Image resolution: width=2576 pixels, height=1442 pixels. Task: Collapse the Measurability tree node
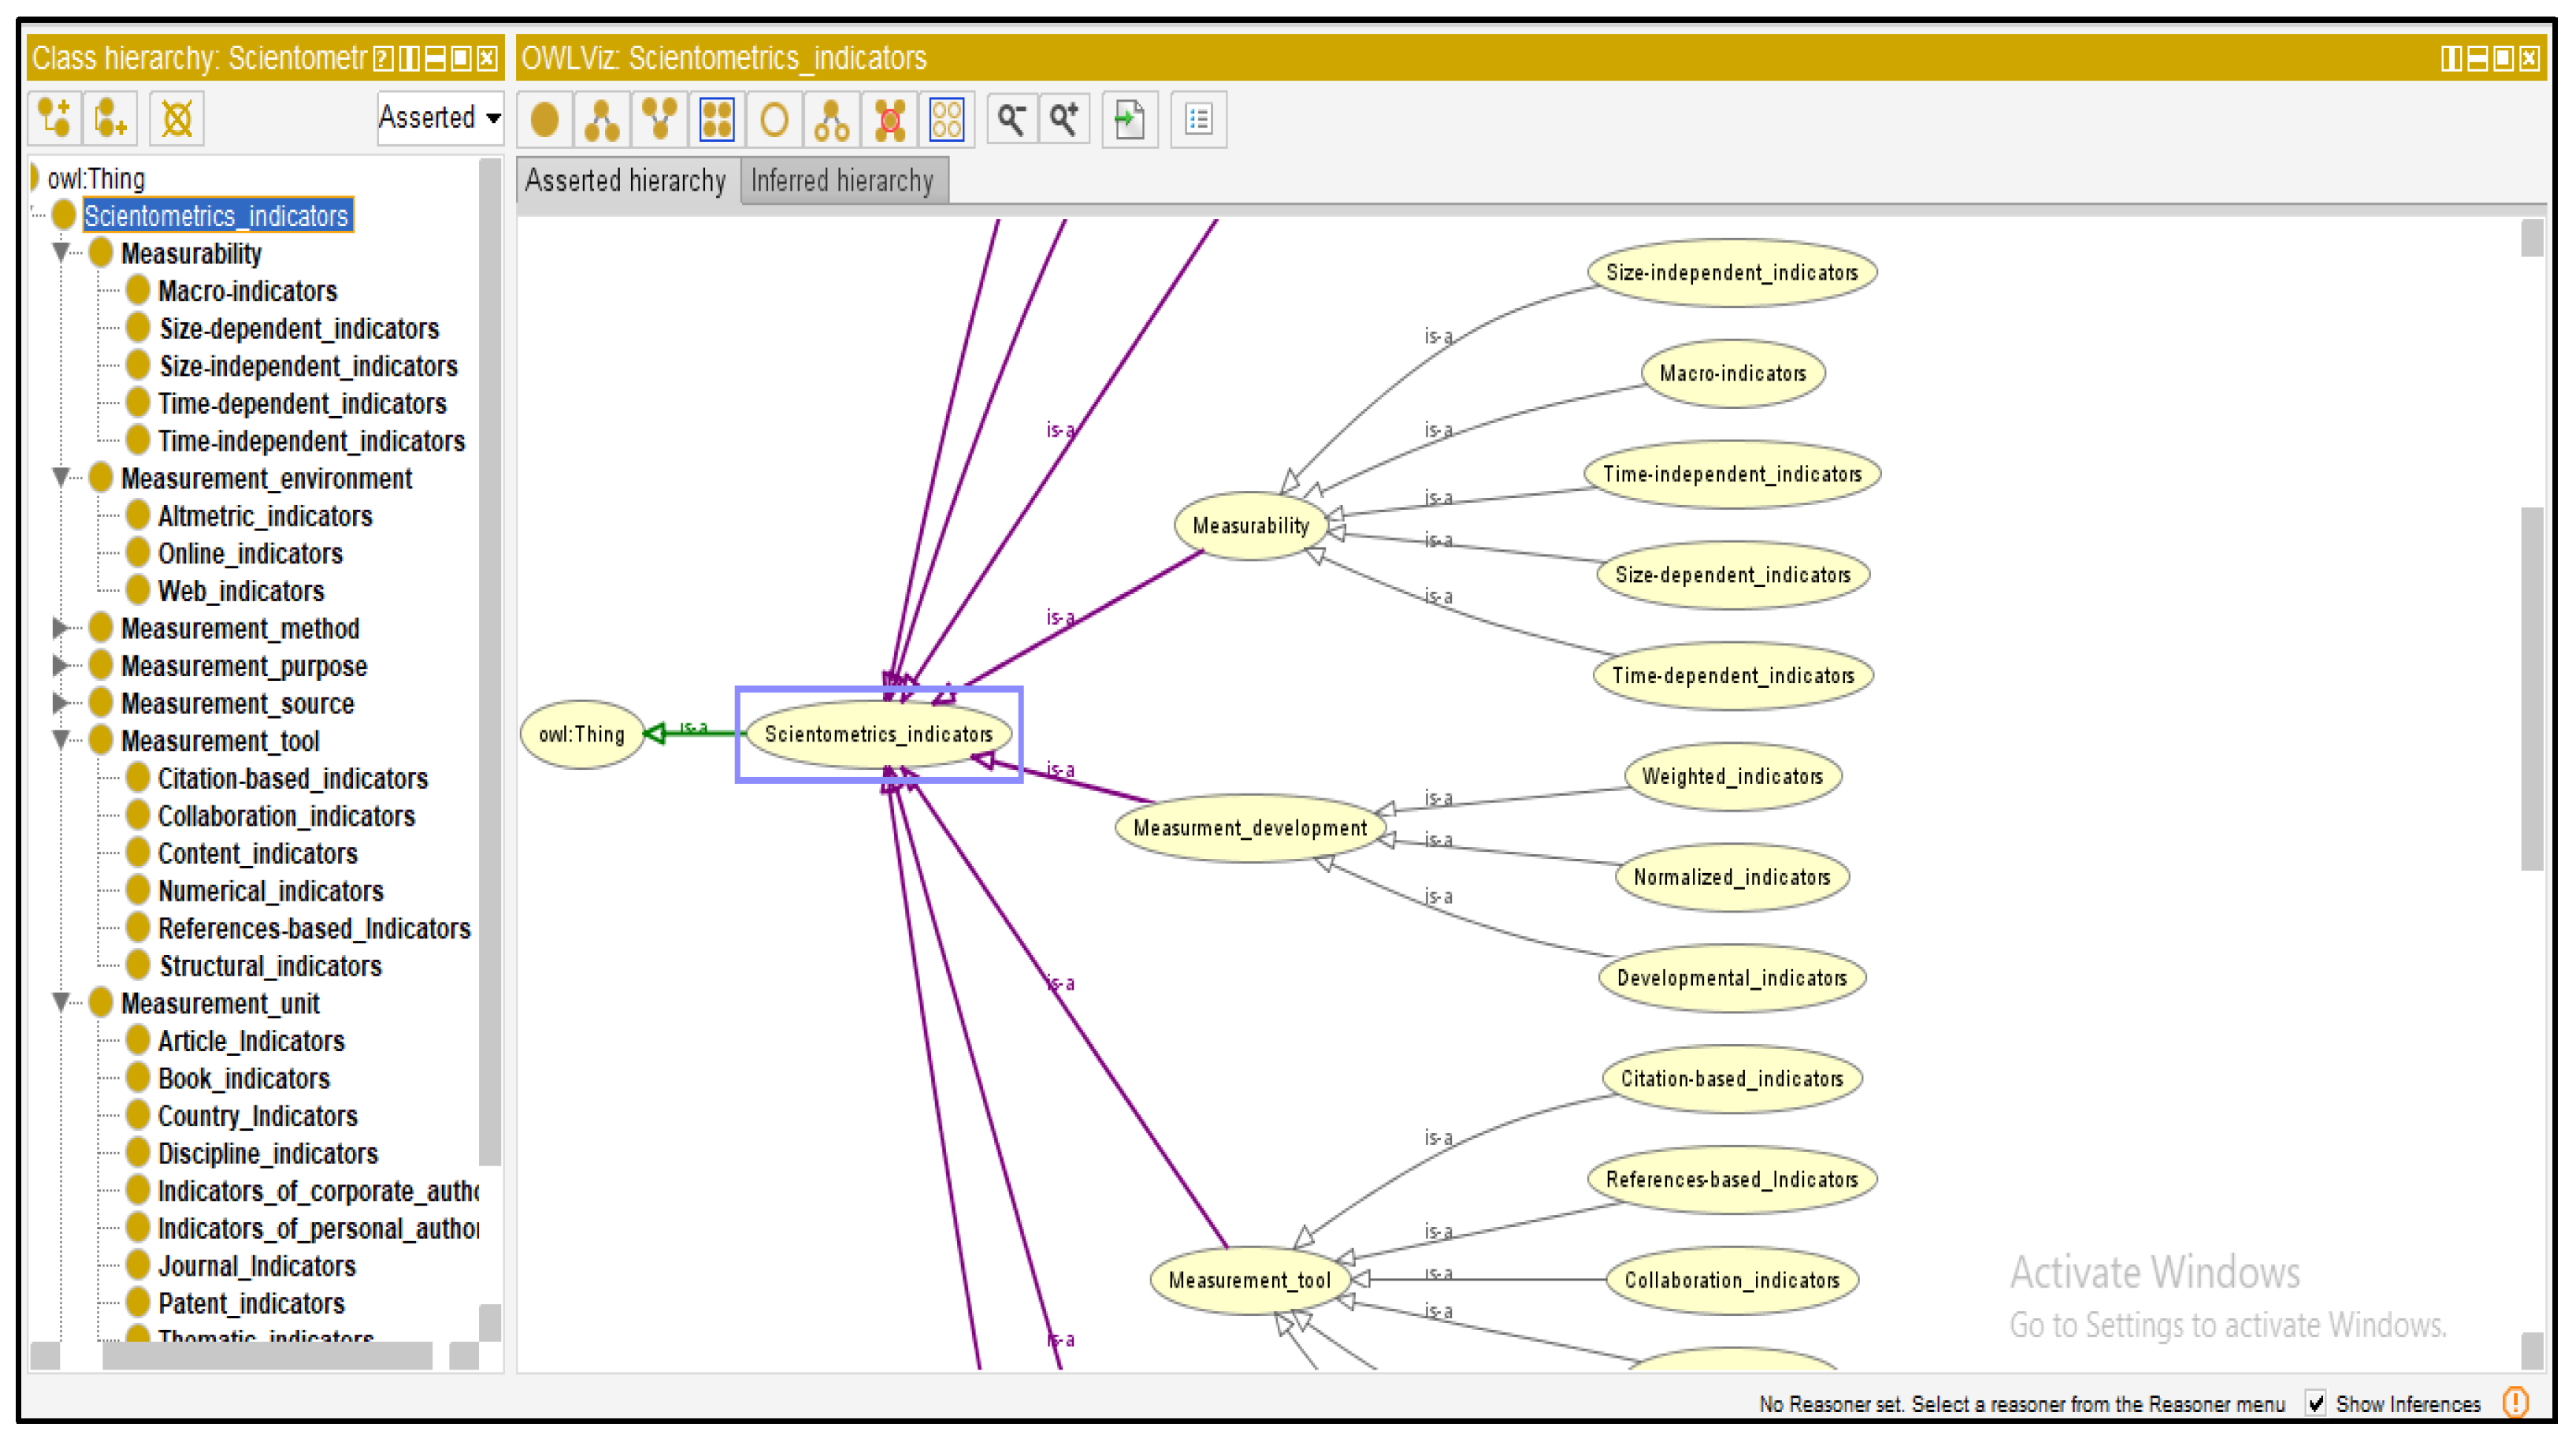pyautogui.click(x=60, y=252)
